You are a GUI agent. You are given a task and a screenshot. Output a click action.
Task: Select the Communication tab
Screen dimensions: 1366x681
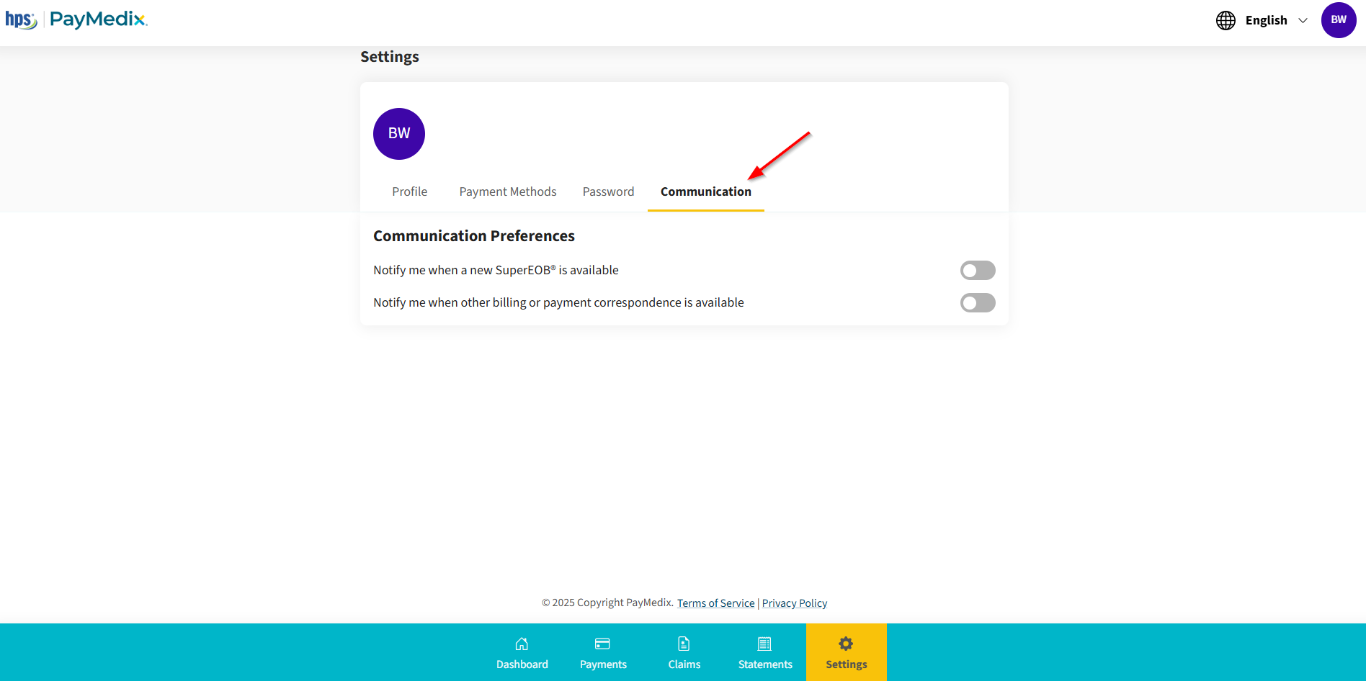tap(706, 191)
